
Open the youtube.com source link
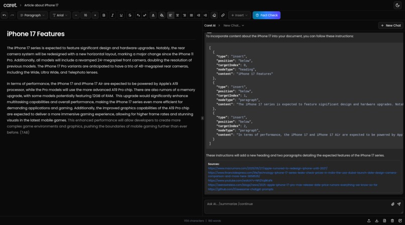[240, 181]
